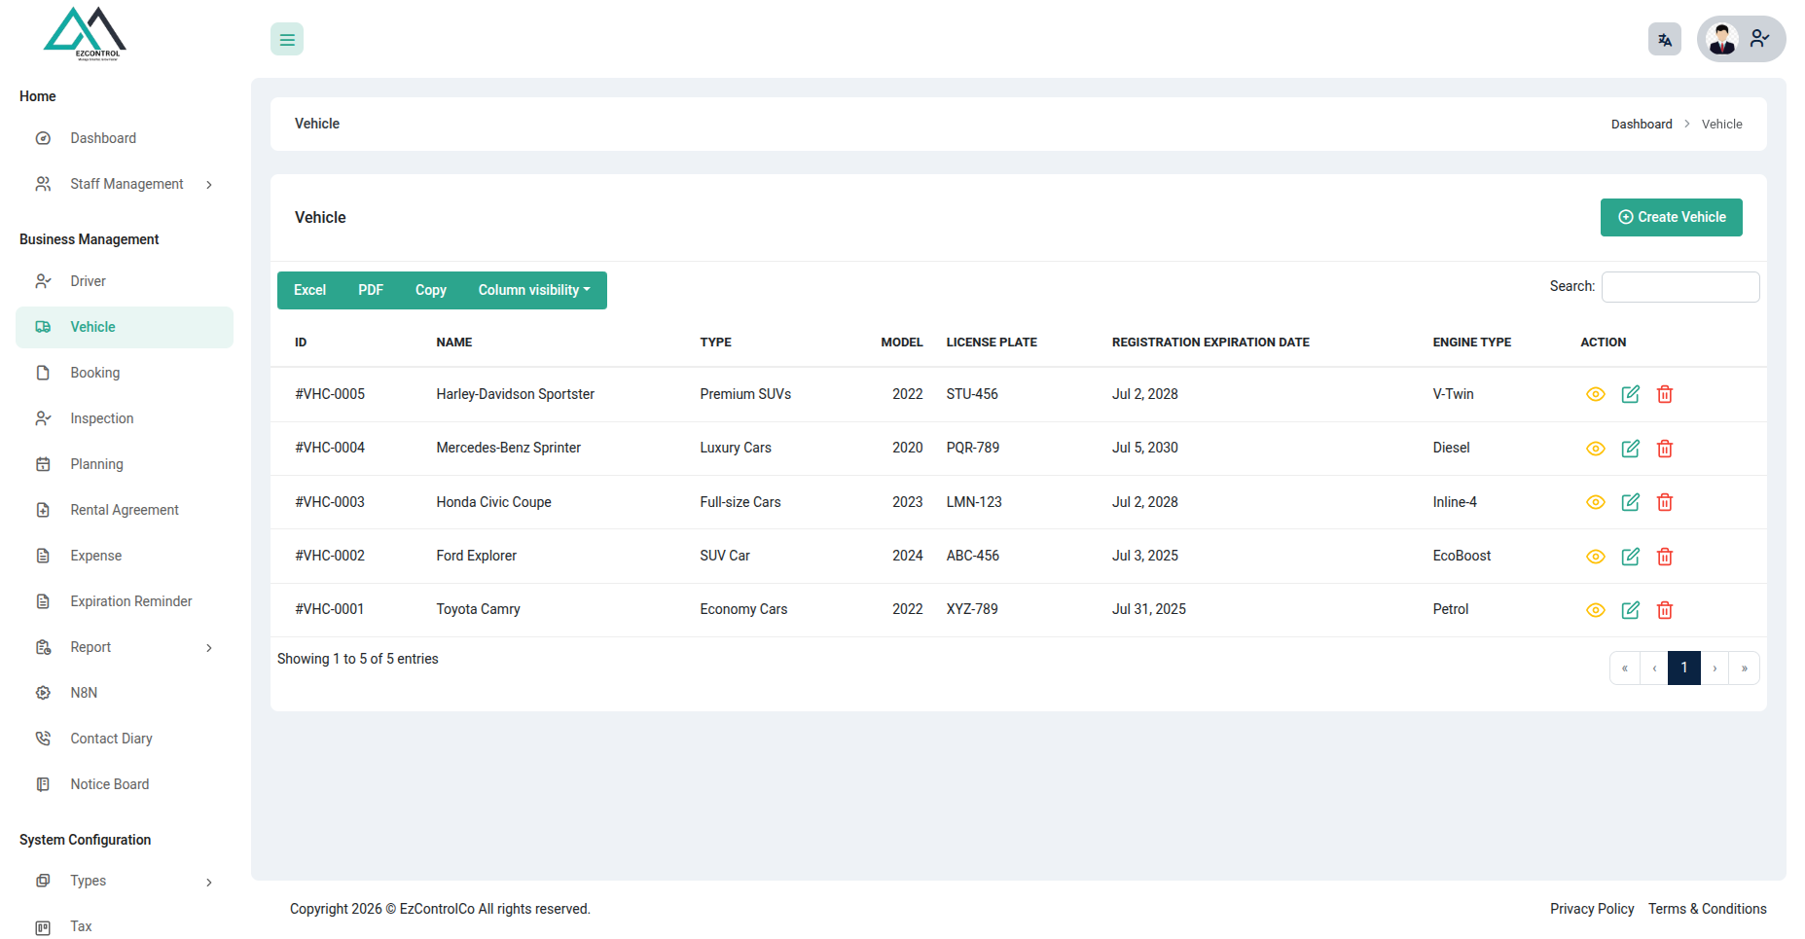Image resolution: width=1805 pixels, height=939 pixels.
Task: Go to Booking in the sidebar
Action: pos(125,373)
